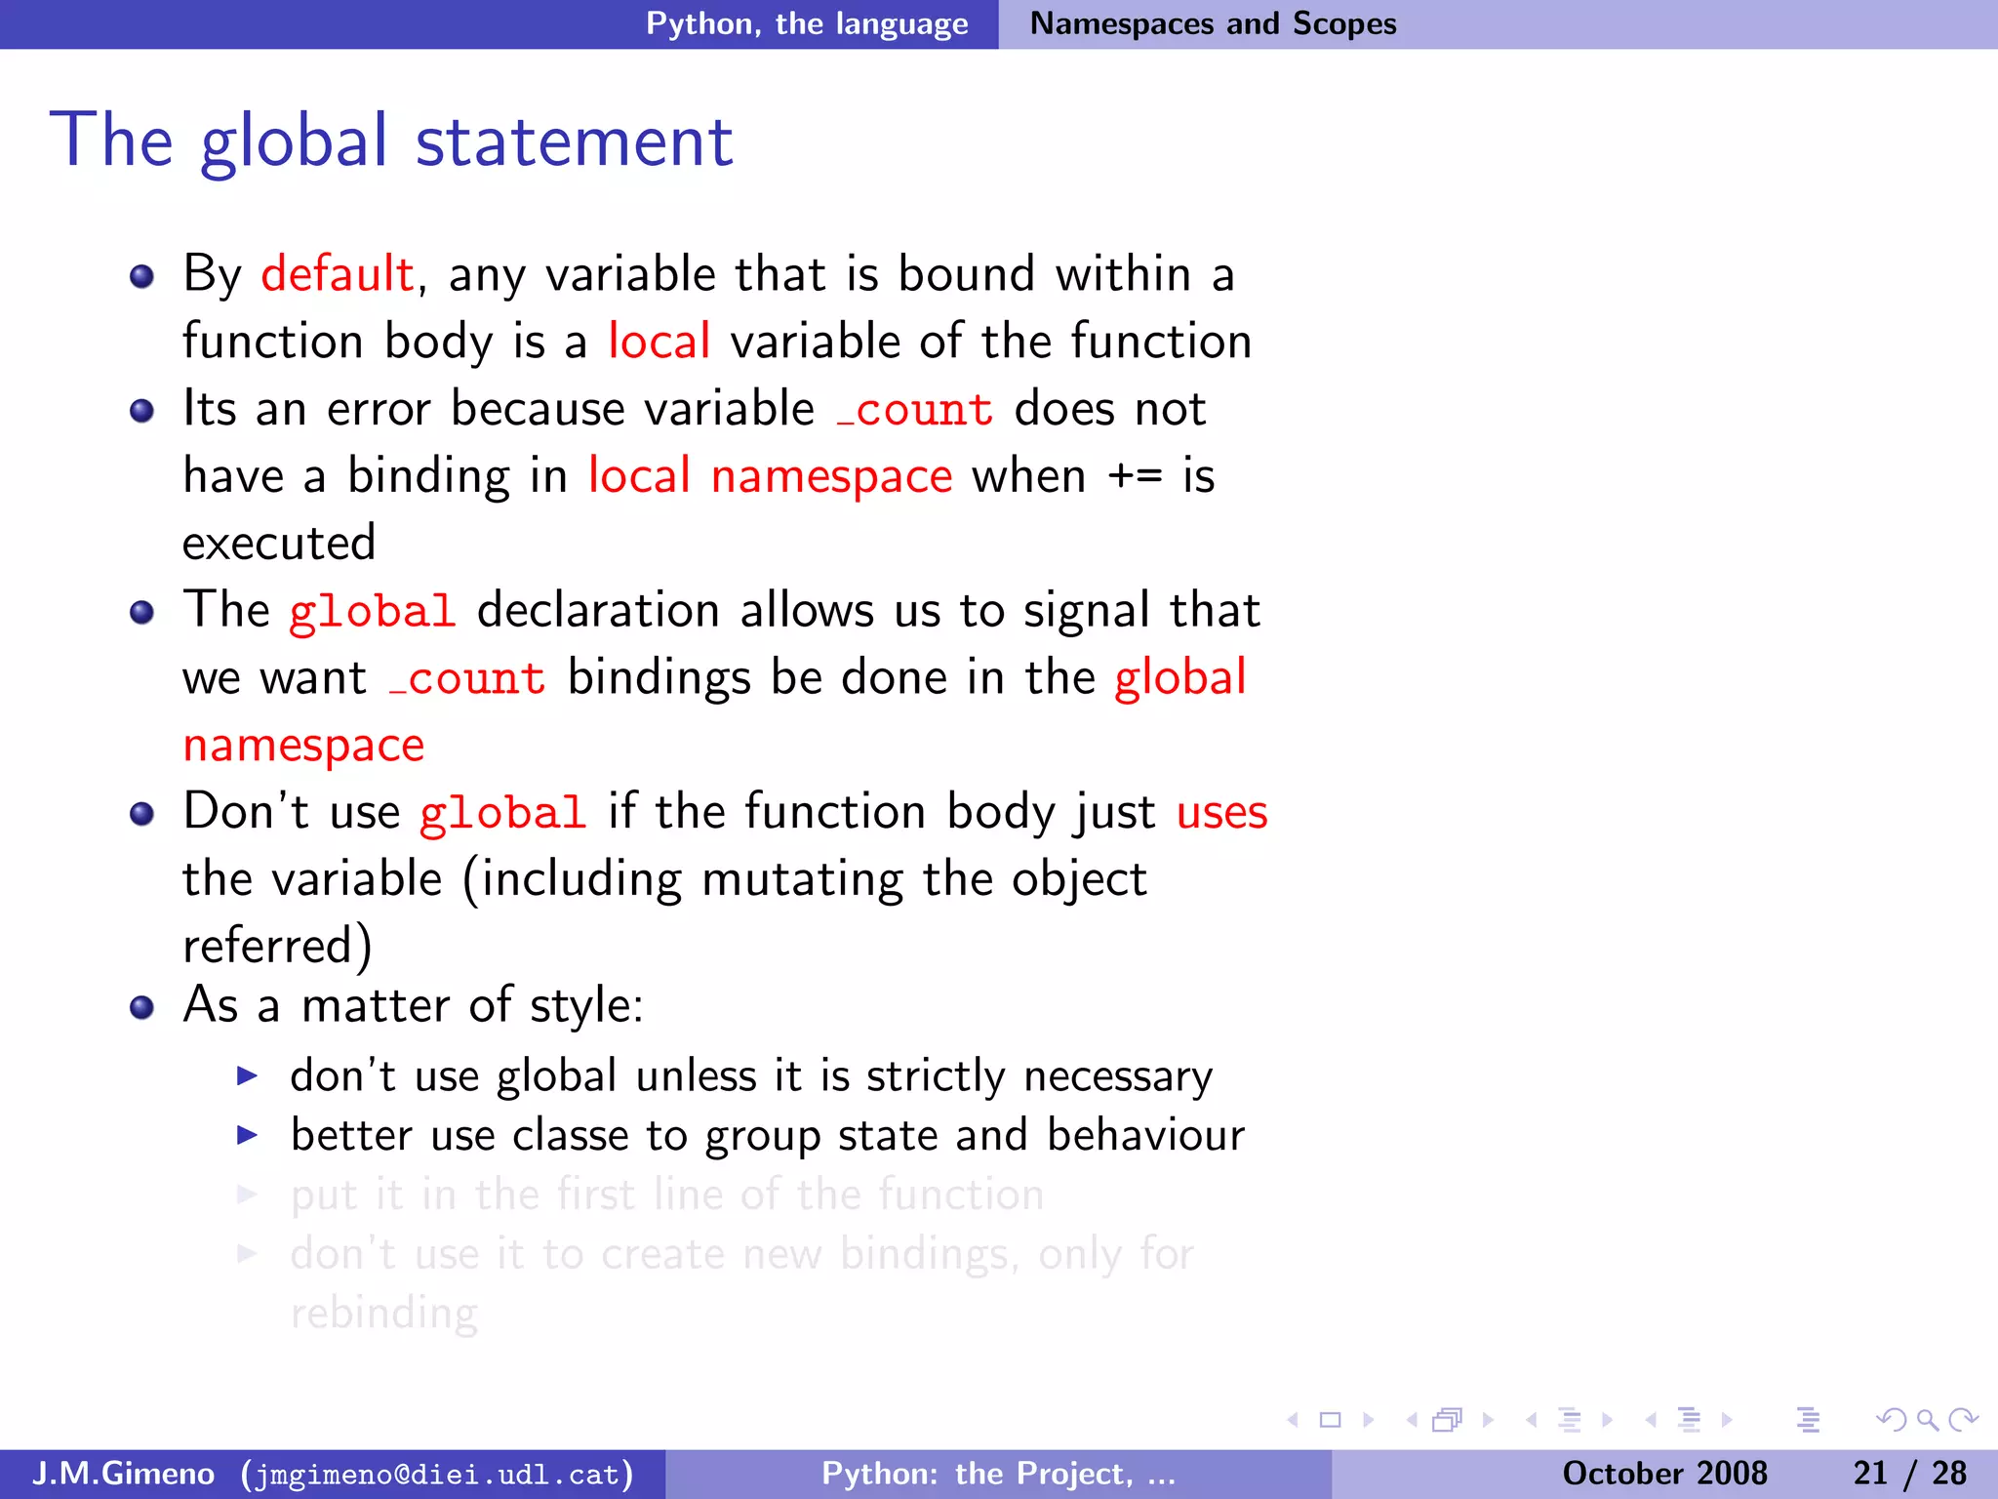Viewport: 1998px width, 1499px height.
Task: Go to next subsection arrow
Action: [x=1608, y=1420]
